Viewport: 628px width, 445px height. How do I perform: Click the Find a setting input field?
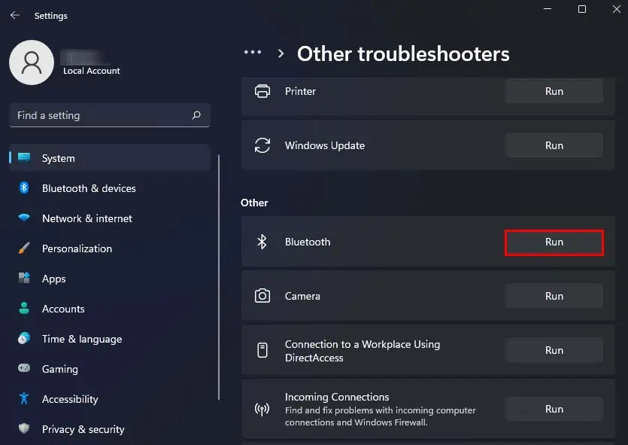click(98, 115)
